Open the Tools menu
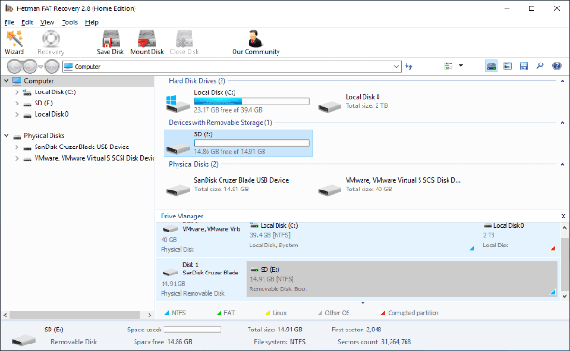570x351 pixels. point(69,22)
